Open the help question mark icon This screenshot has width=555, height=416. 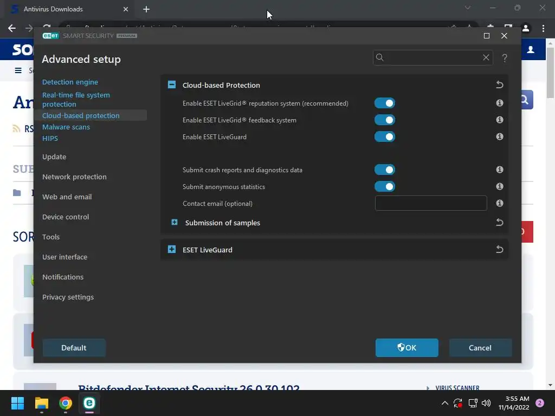[x=505, y=58]
